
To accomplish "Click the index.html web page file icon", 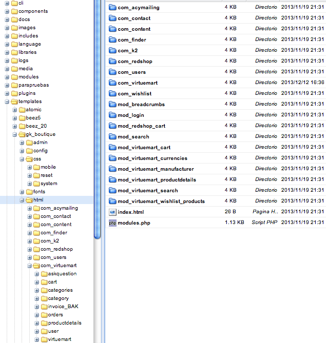I will tap(112, 212).
